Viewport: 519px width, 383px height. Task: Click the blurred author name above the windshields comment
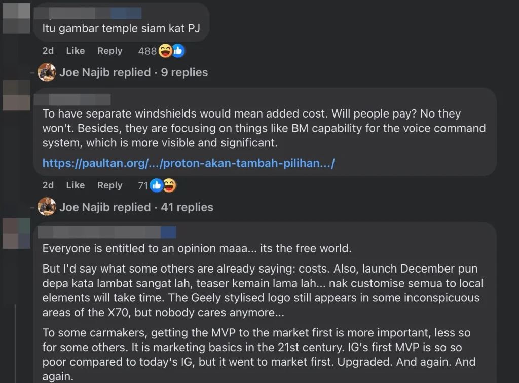(x=77, y=99)
